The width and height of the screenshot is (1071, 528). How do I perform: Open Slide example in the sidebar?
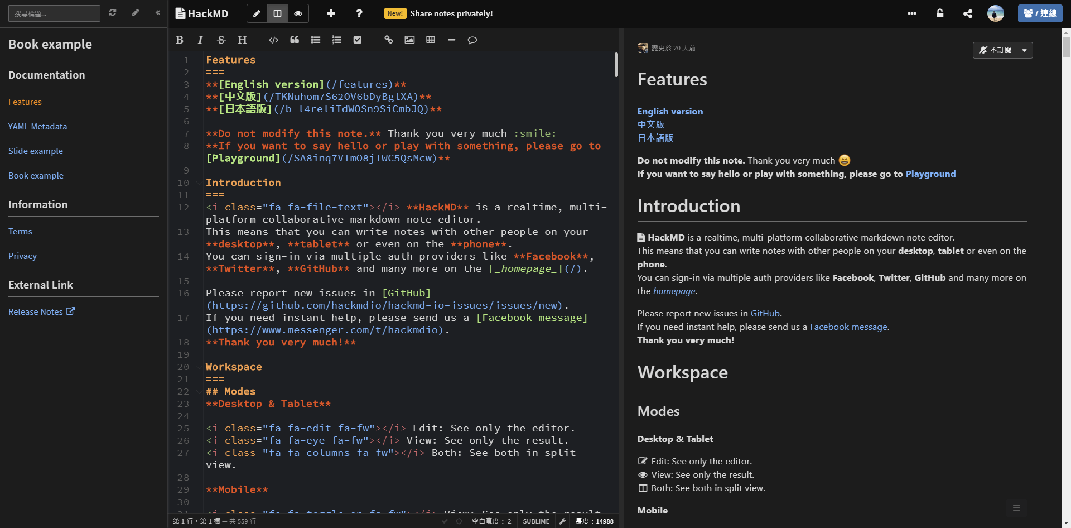pyautogui.click(x=36, y=151)
